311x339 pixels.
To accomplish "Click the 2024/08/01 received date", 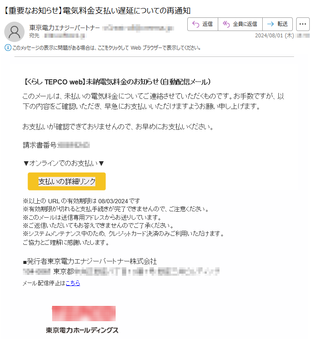I will click(274, 36).
